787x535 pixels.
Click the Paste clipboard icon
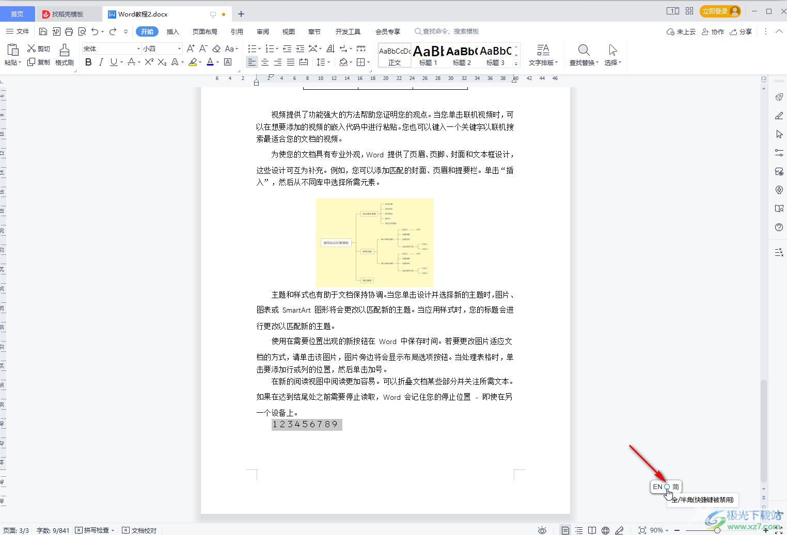(13, 50)
